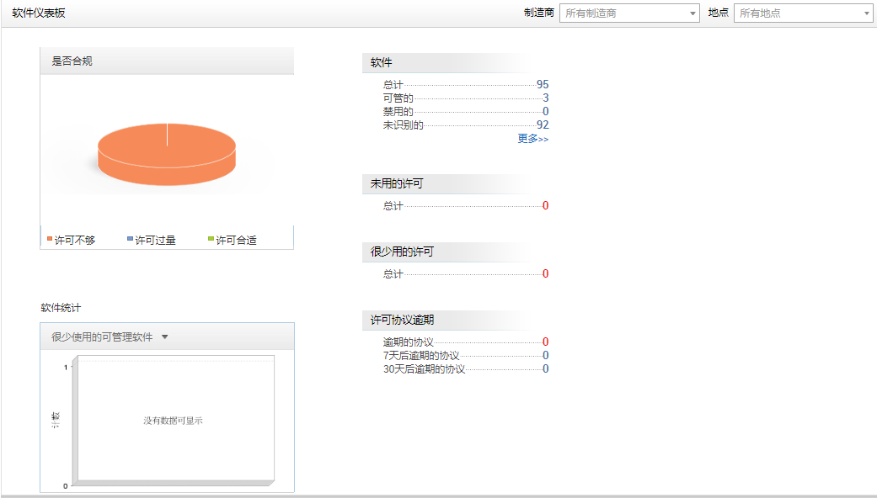Click the orange 许可不够 legend swatch
Screen dimensions: 877x498
pyautogui.click(x=50, y=239)
